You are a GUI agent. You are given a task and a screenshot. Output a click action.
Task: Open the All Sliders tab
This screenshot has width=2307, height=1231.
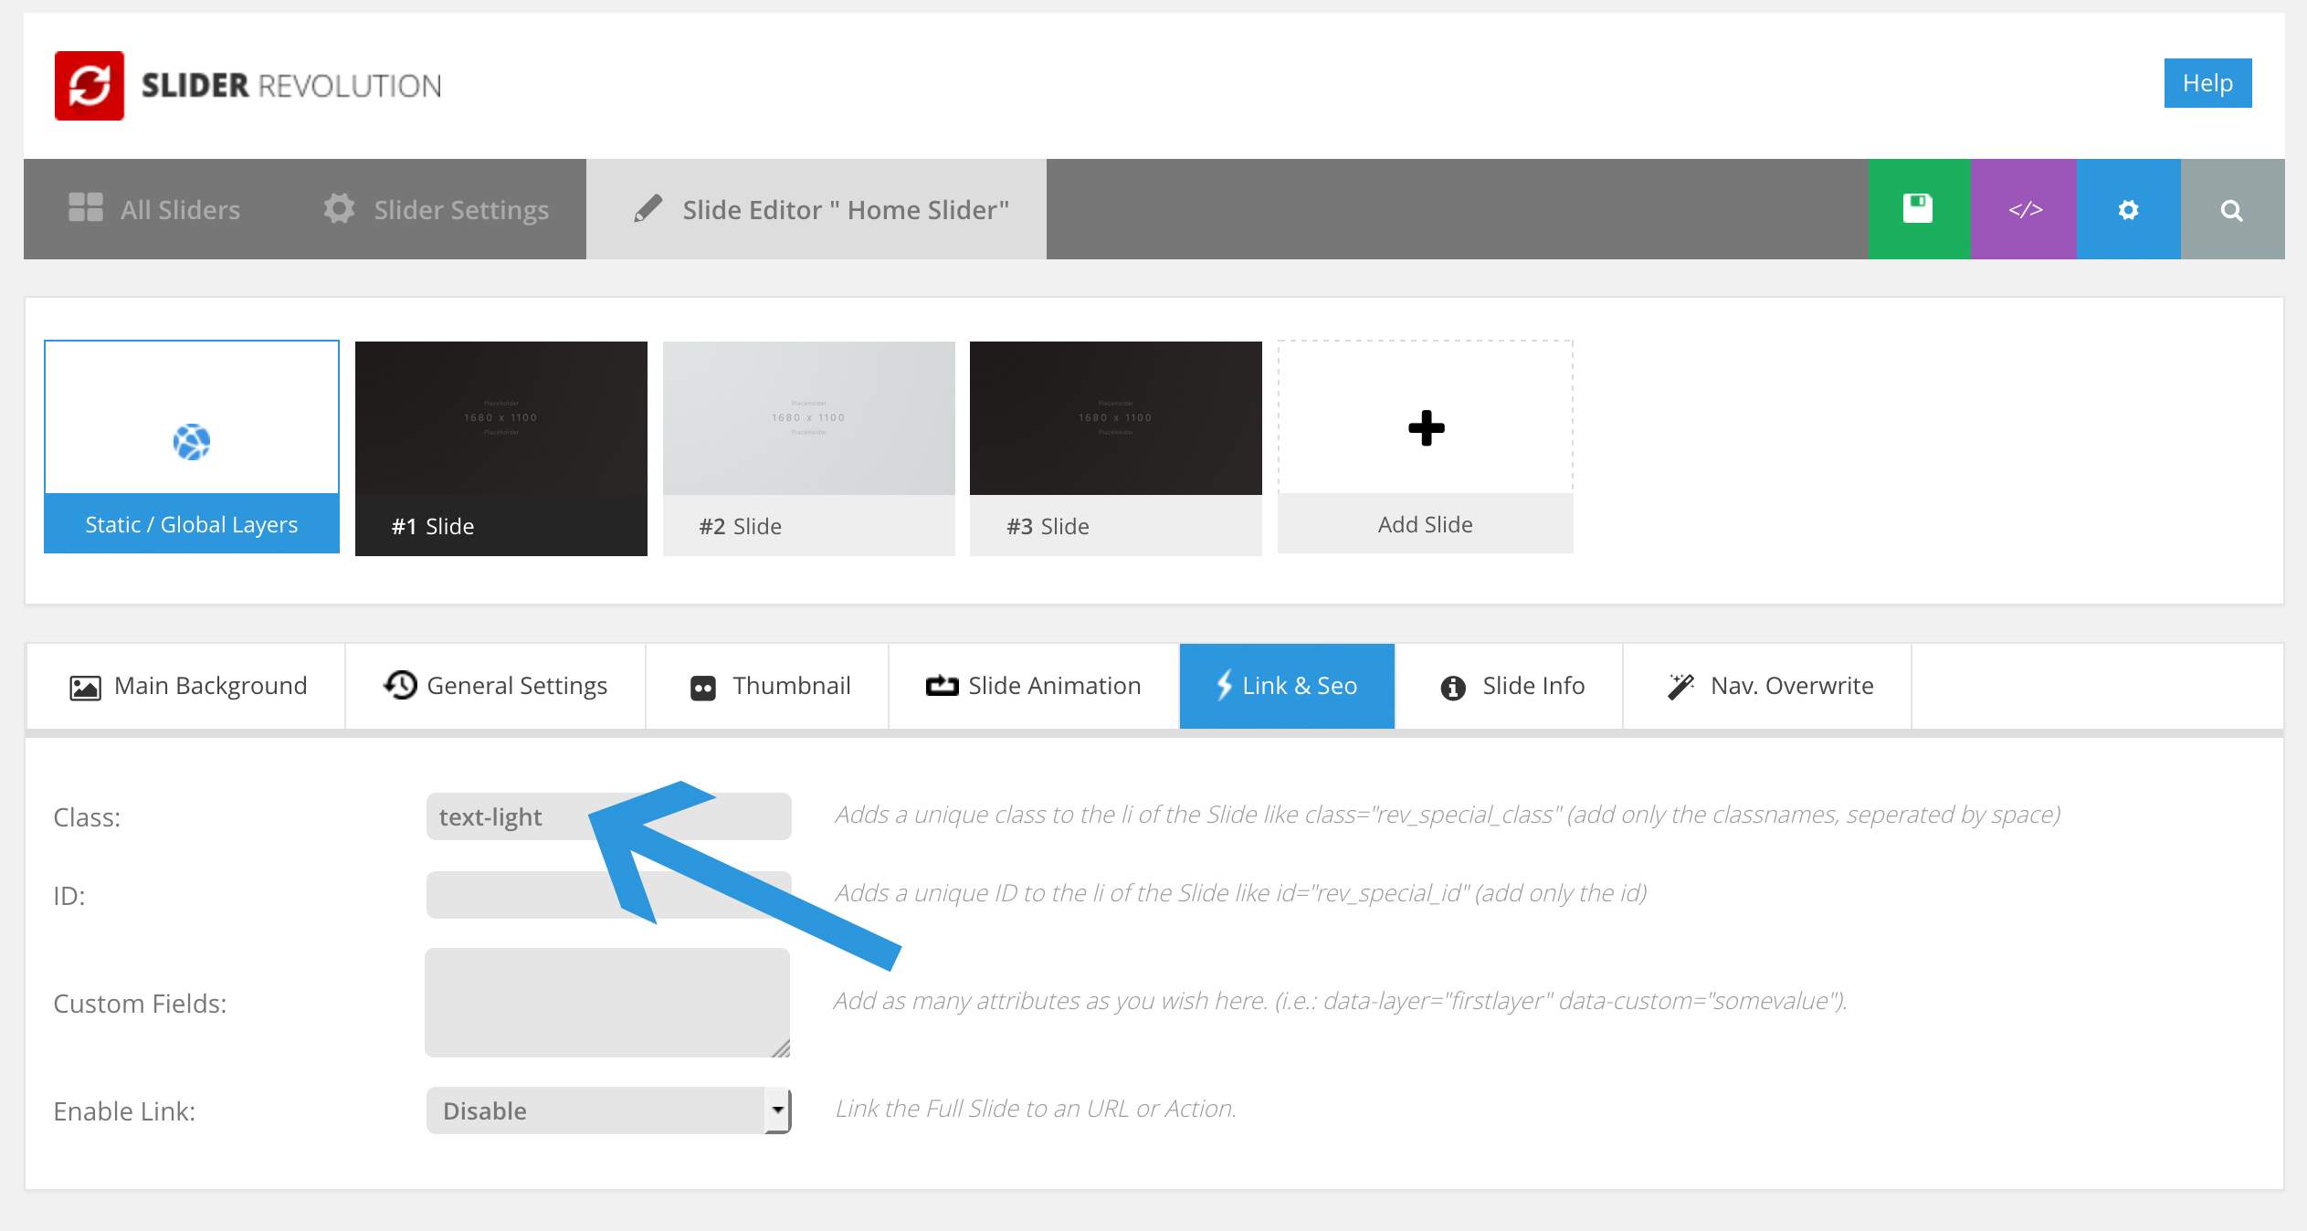pyautogui.click(x=154, y=209)
